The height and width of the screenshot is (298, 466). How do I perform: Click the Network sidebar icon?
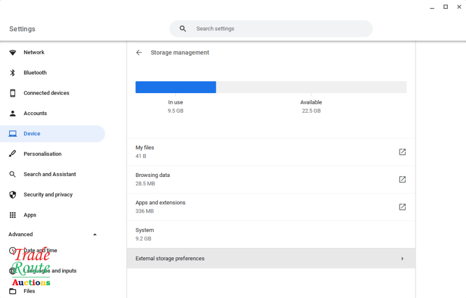click(x=12, y=52)
